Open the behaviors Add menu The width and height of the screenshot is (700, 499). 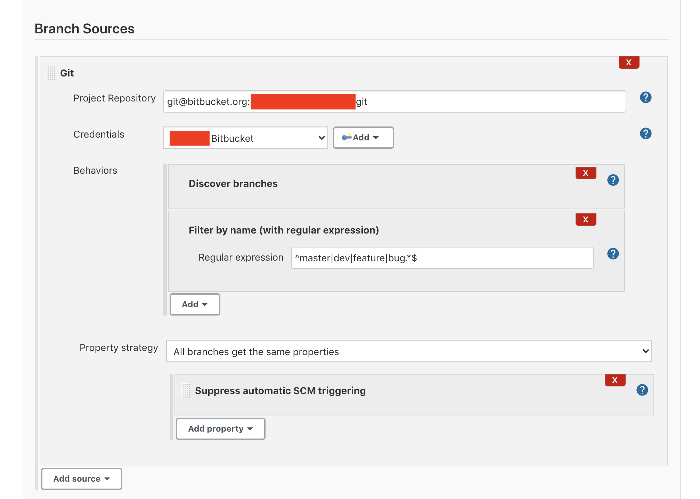[195, 304]
